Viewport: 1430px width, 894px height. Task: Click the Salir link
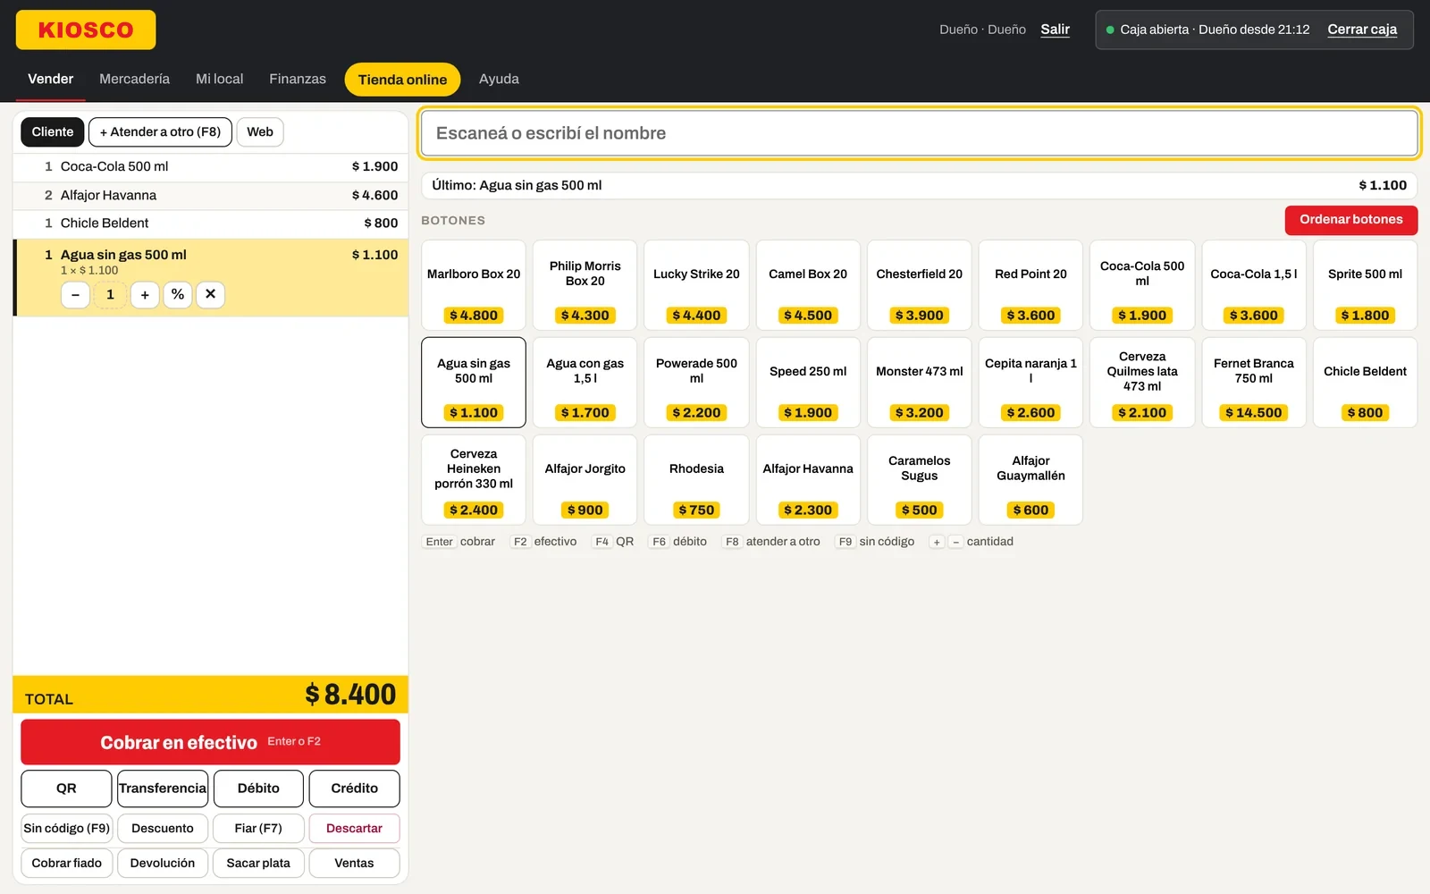point(1055,30)
